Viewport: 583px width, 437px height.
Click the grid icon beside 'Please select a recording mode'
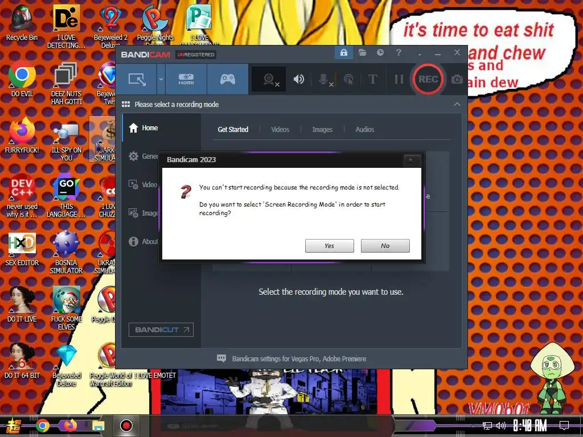point(126,105)
